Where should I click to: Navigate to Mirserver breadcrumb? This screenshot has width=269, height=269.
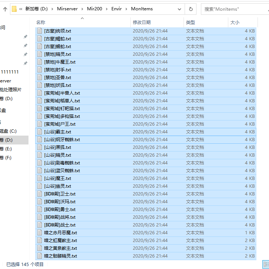pyautogui.click(x=67, y=9)
